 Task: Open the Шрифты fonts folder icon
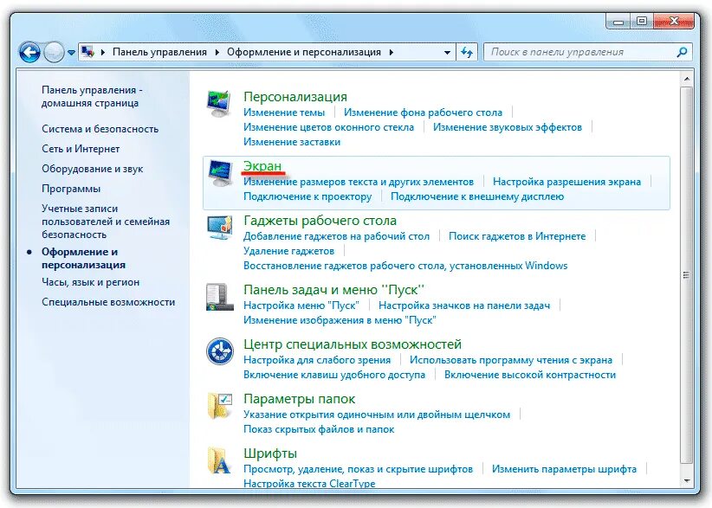click(220, 460)
